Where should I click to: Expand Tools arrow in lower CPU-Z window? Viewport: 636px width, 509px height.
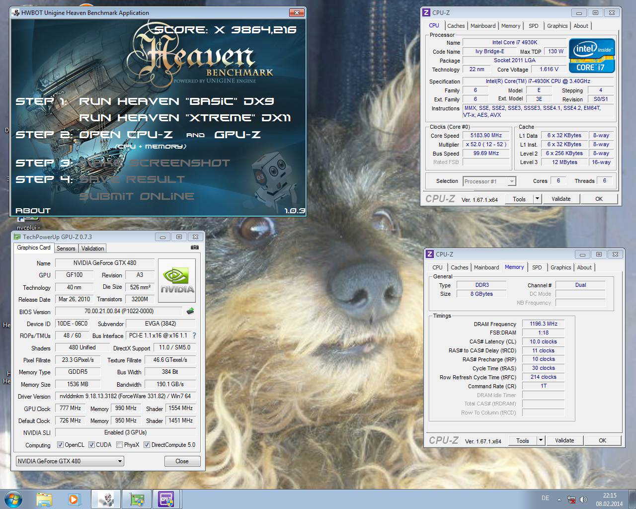(541, 440)
